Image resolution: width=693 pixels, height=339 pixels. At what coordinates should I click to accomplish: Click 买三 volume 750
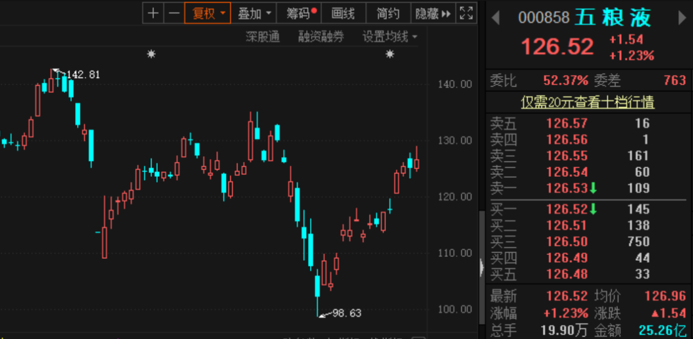click(638, 242)
